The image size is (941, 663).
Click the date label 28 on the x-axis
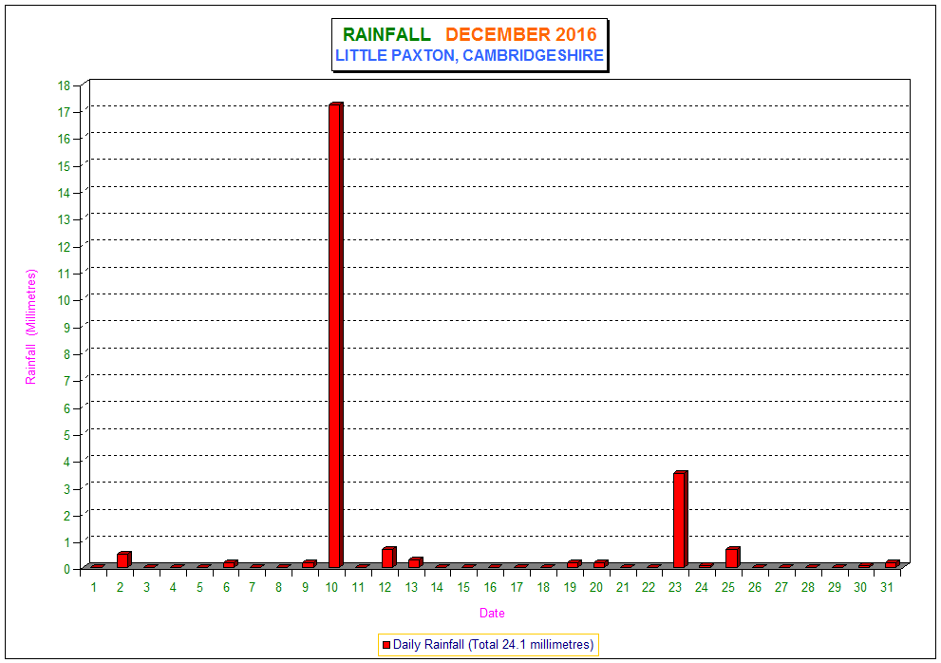pos(808,587)
